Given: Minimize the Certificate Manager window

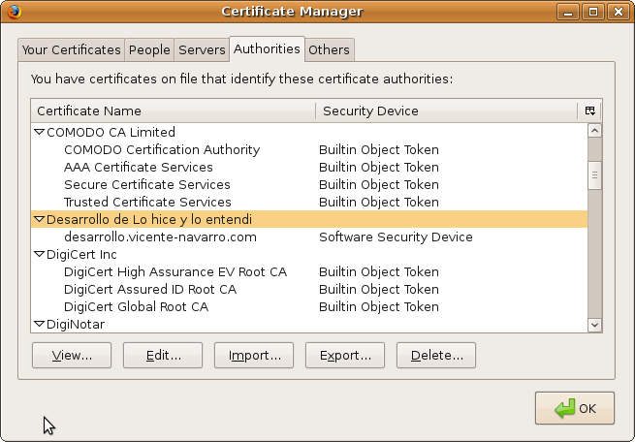Looking at the screenshot, I should pyautogui.click(x=568, y=12).
